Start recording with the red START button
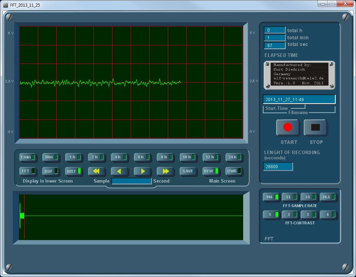The image size is (356, 277). pos(288,127)
